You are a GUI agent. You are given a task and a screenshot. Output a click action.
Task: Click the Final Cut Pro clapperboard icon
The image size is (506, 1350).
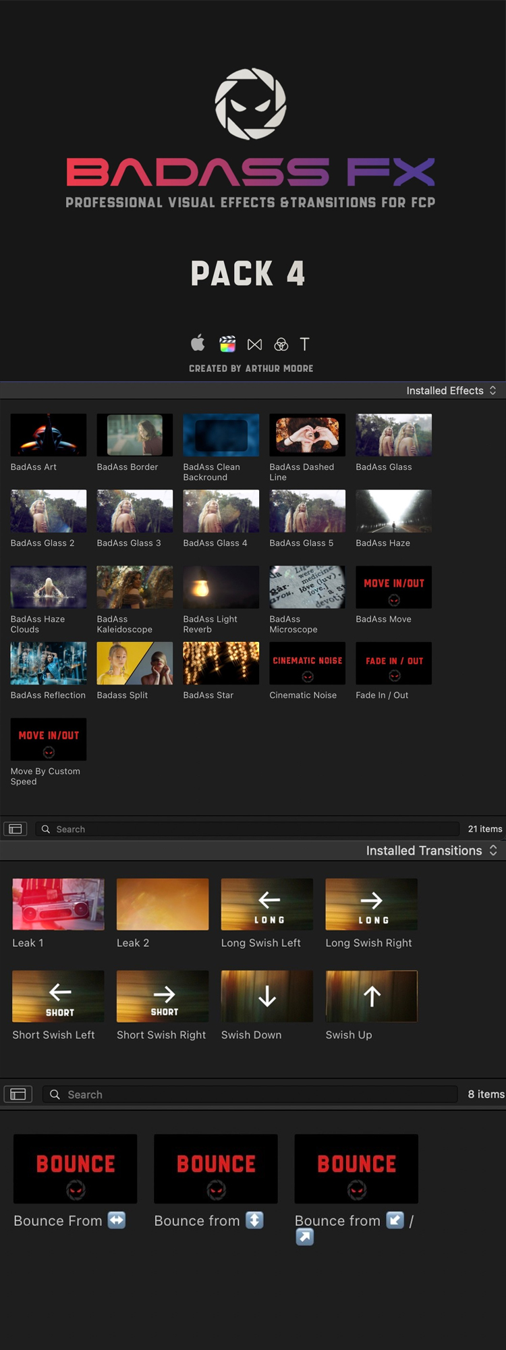pos(227,344)
